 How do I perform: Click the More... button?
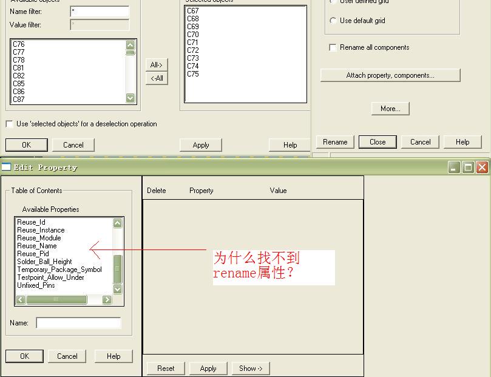pos(390,109)
